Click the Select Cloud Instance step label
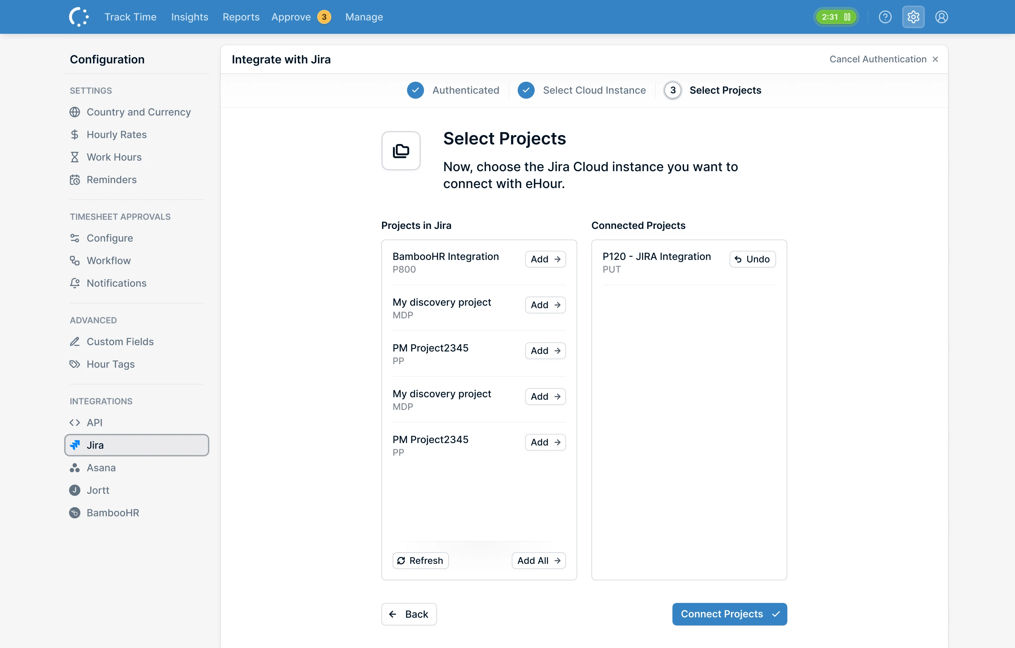Image resolution: width=1015 pixels, height=648 pixels. [x=594, y=90]
